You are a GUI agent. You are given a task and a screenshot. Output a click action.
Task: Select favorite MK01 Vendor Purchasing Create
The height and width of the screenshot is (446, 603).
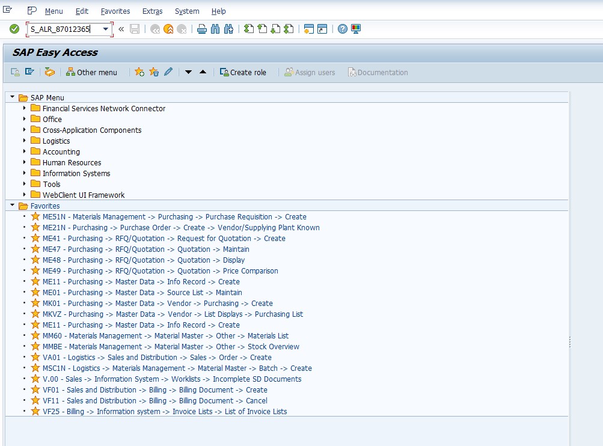158,304
